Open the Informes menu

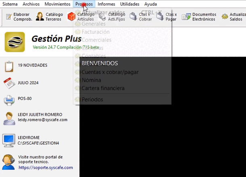106,4
